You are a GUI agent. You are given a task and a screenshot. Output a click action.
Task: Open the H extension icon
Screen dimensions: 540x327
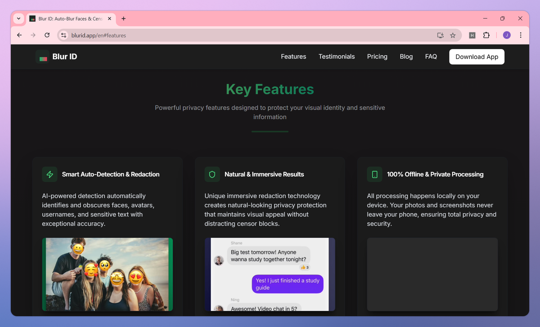point(472,35)
